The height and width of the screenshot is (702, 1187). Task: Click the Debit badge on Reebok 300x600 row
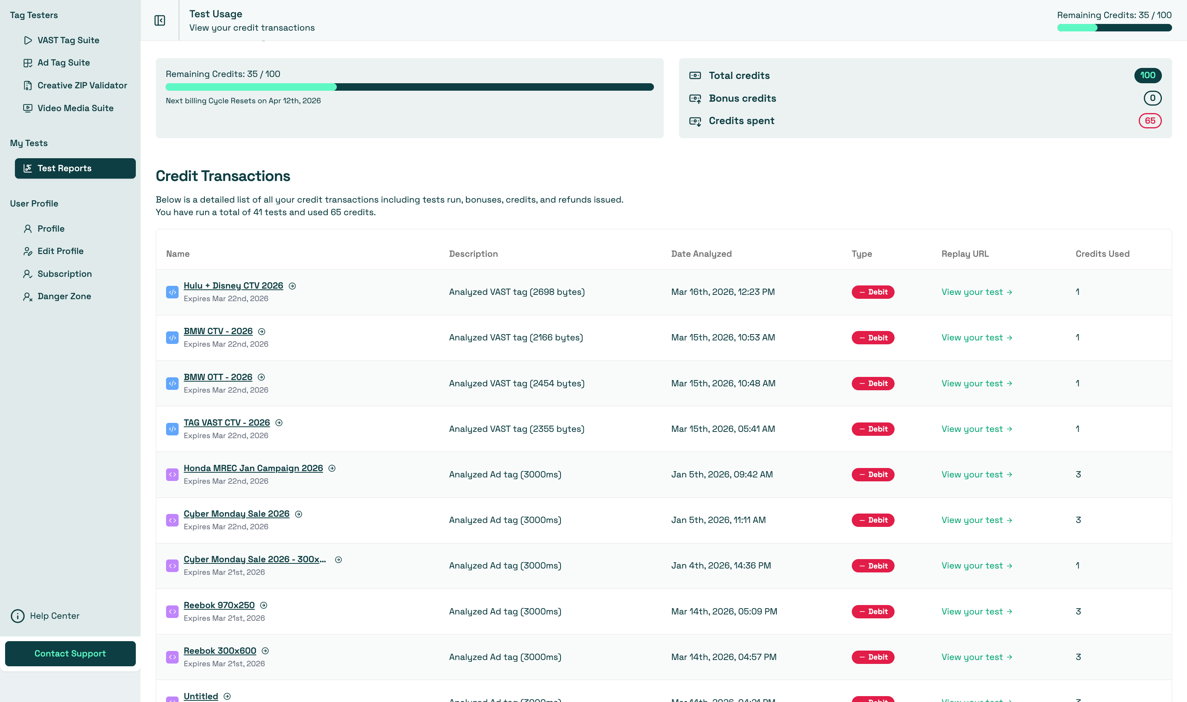coord(873,657)
